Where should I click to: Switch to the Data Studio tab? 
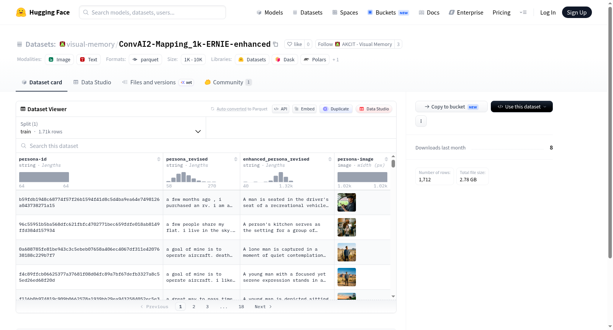coord(92,82)
